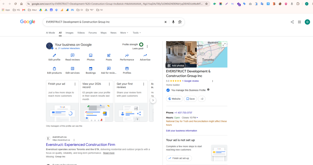Open the Google apps grid
Screen dimensions: 313x165
tap(299, 22)
